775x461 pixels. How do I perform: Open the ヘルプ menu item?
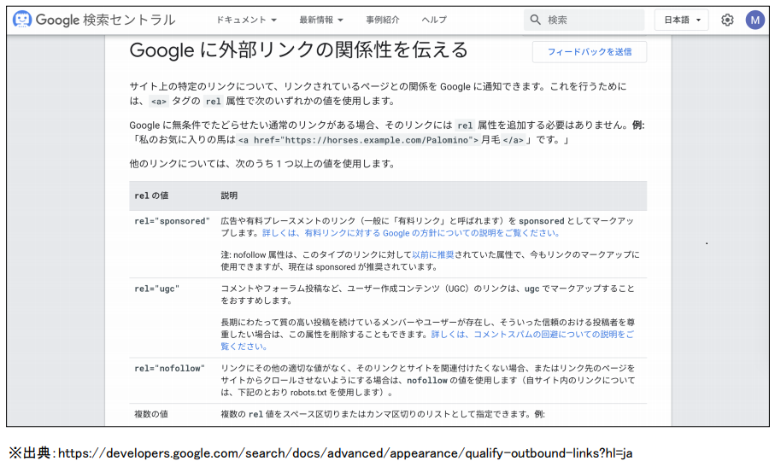[x=434, y=20]
